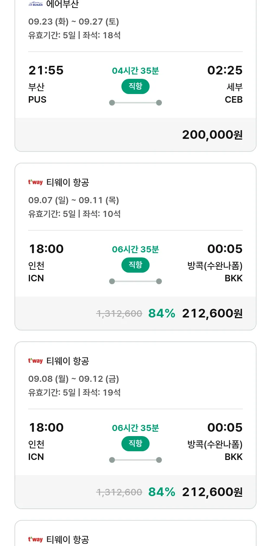Screen dimensions: 271x546
Task: Click the 84% discount on the 09.08 flight
Action: 162,492
